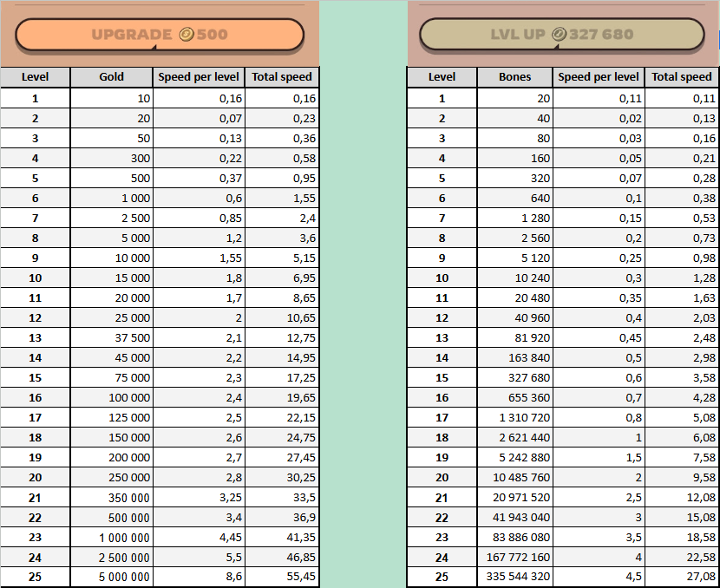Select the 335 544 320 bones cell
The height and width of the screenshot is (588, 720).
pyautogui.click(x=515, y=577)
